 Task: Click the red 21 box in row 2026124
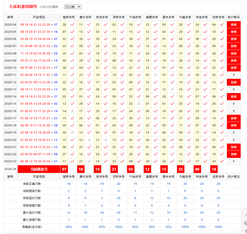point(114,169)
